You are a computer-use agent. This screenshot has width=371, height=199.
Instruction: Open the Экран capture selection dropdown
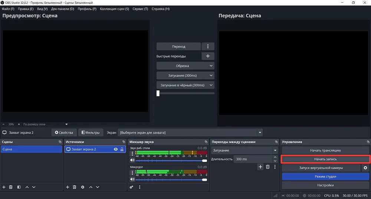(x=260, y=133)
